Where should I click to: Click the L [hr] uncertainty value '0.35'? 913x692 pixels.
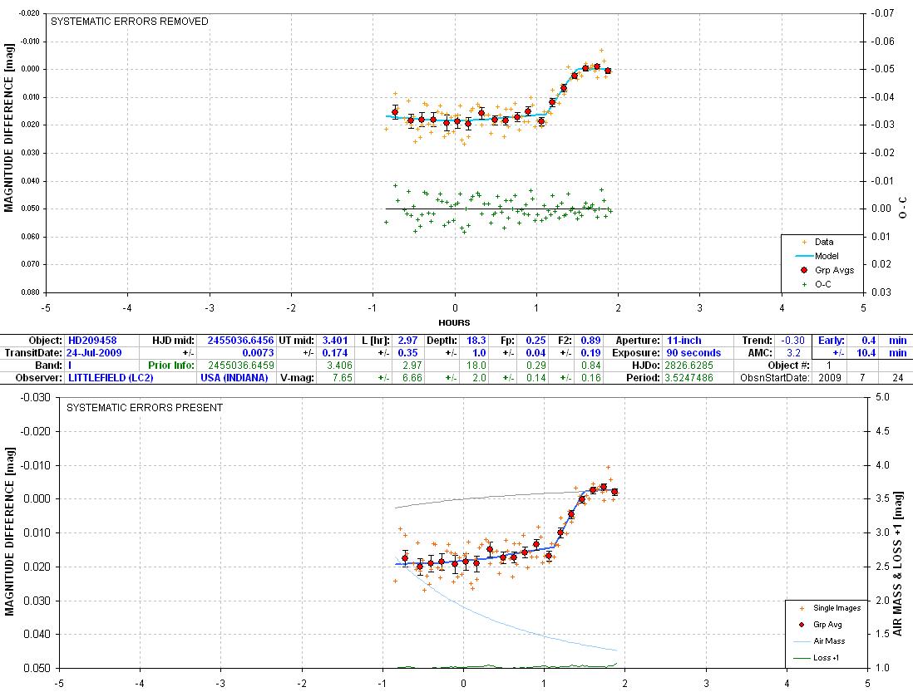tap(407, 353)
